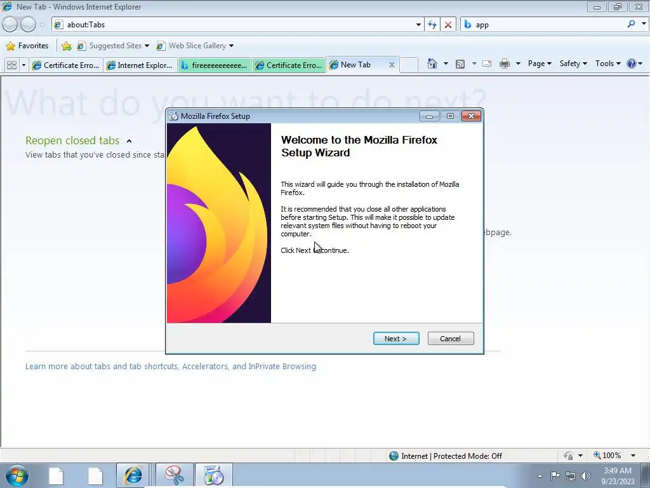
Task: Click the privacy report icon in status bar
Action: click(x=568, y=456)
